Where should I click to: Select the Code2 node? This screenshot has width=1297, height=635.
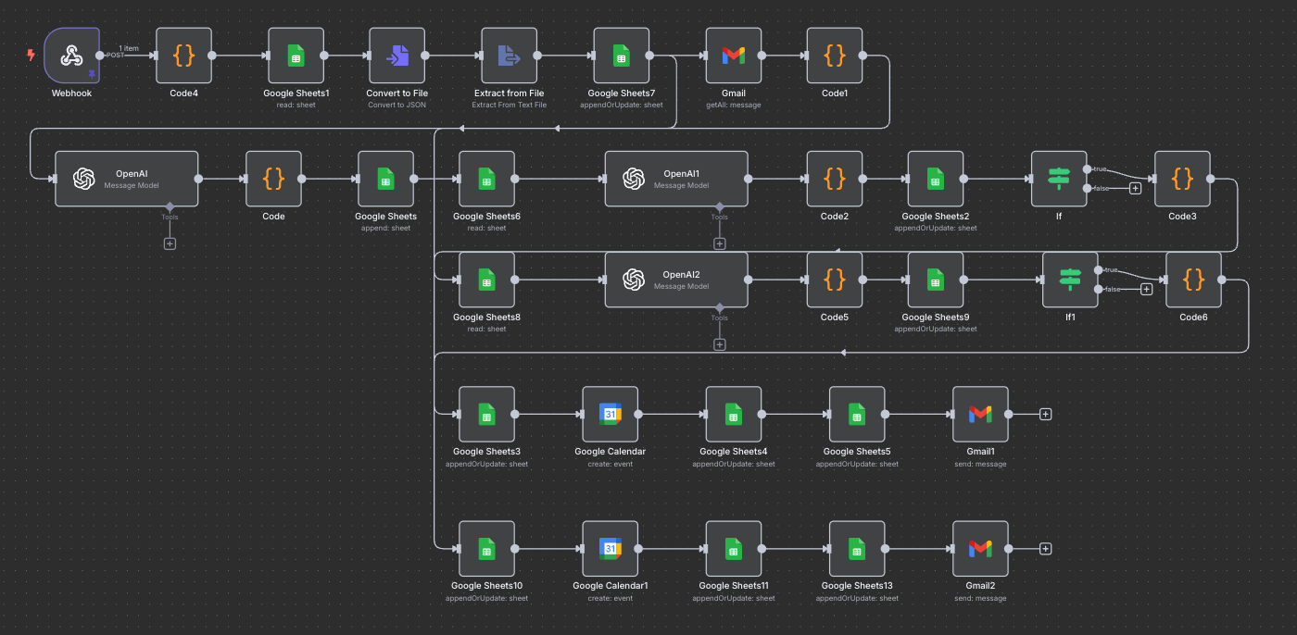click(834, 179)
